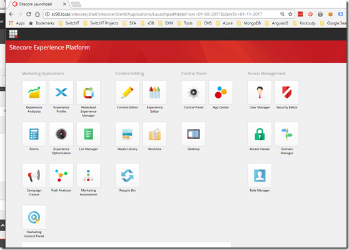Open the Tools bookmark folder

[x=185, y=23]
